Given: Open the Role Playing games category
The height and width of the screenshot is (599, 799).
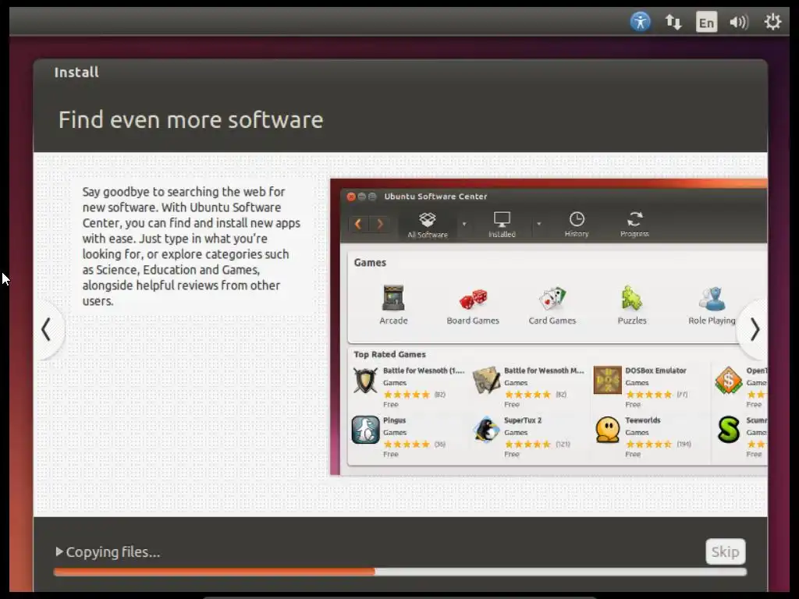Looking at the screenshot, I should pyautogui.click(x=712, y=304).
